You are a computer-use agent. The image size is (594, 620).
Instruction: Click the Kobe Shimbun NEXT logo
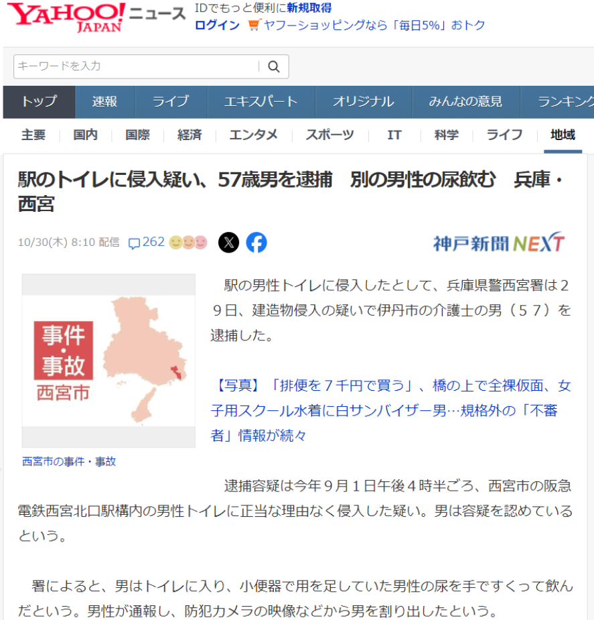498,243
